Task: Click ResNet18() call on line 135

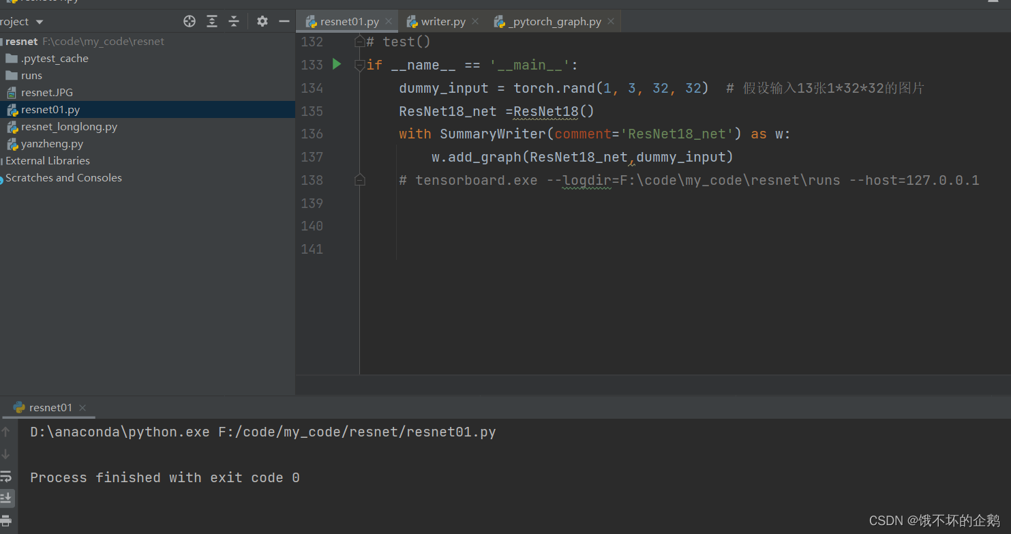Action: pos(554,111)
